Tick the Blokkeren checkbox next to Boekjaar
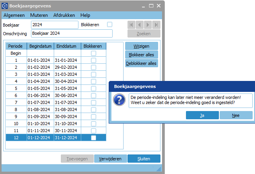255x174 pixels. tap(110, 25)
